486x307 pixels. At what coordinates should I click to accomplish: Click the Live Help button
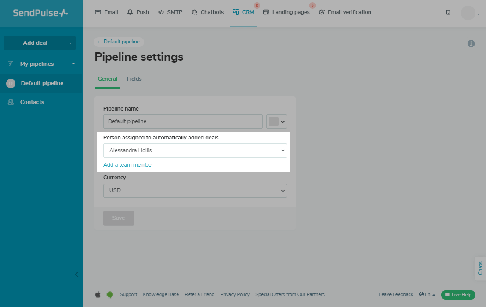point(458,295)
